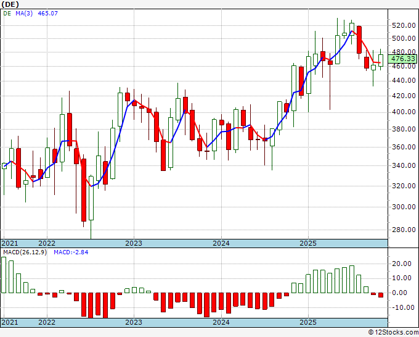
Task: Select 2024 on the price chart time axis
Action: click(x=221, y=243)
